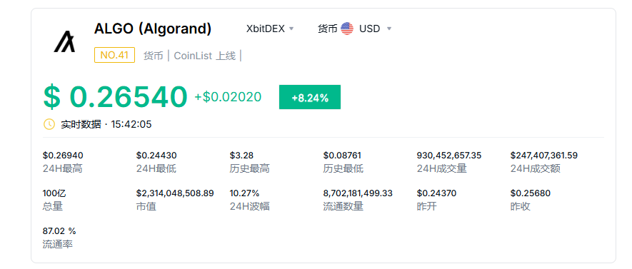632x269 pixels.
Task: Click the 市值 market cap value
Action: [175, 193]
